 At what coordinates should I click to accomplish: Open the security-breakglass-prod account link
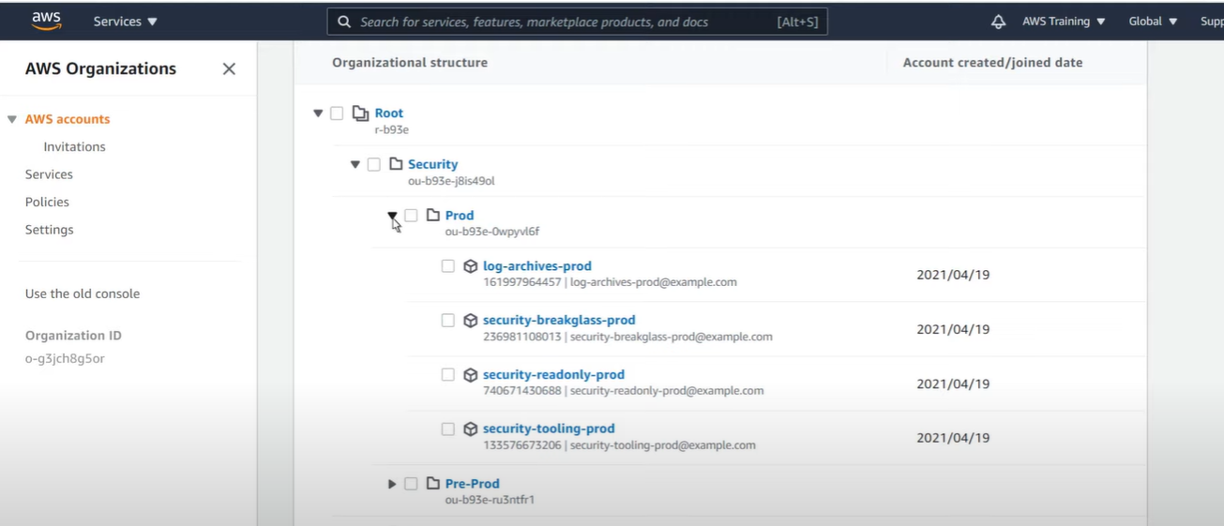click(x=559, y=321)
